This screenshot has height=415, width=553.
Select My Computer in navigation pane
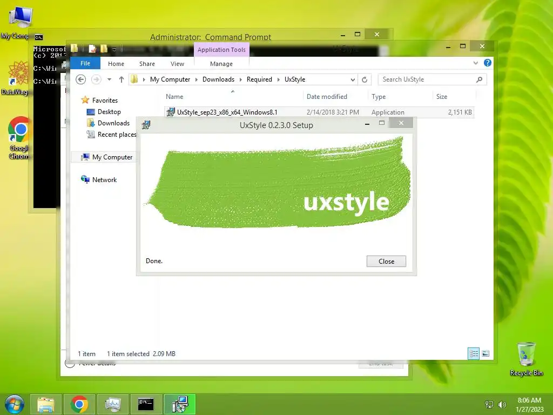pyautogui.click(x=112, y=157)
